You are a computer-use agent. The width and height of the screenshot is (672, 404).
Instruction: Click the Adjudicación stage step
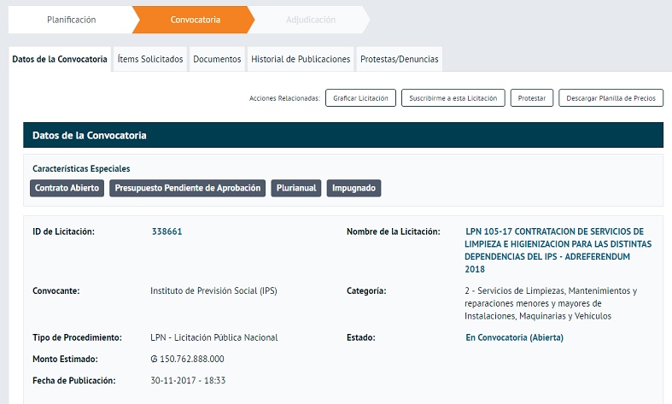coord(309,20)
